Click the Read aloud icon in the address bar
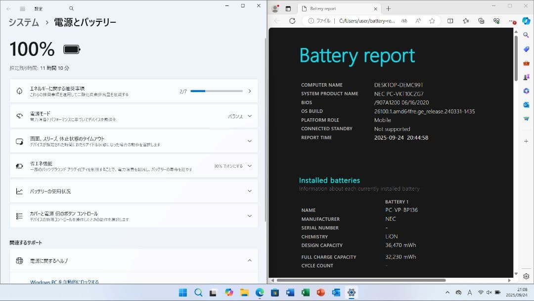 (x=418, y=21)
